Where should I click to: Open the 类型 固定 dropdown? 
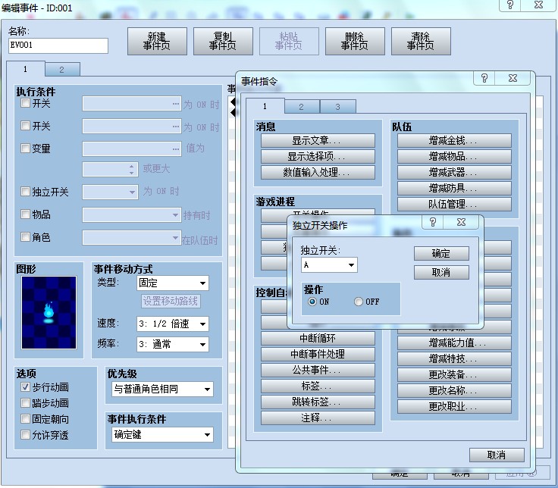tap(173, 283)
